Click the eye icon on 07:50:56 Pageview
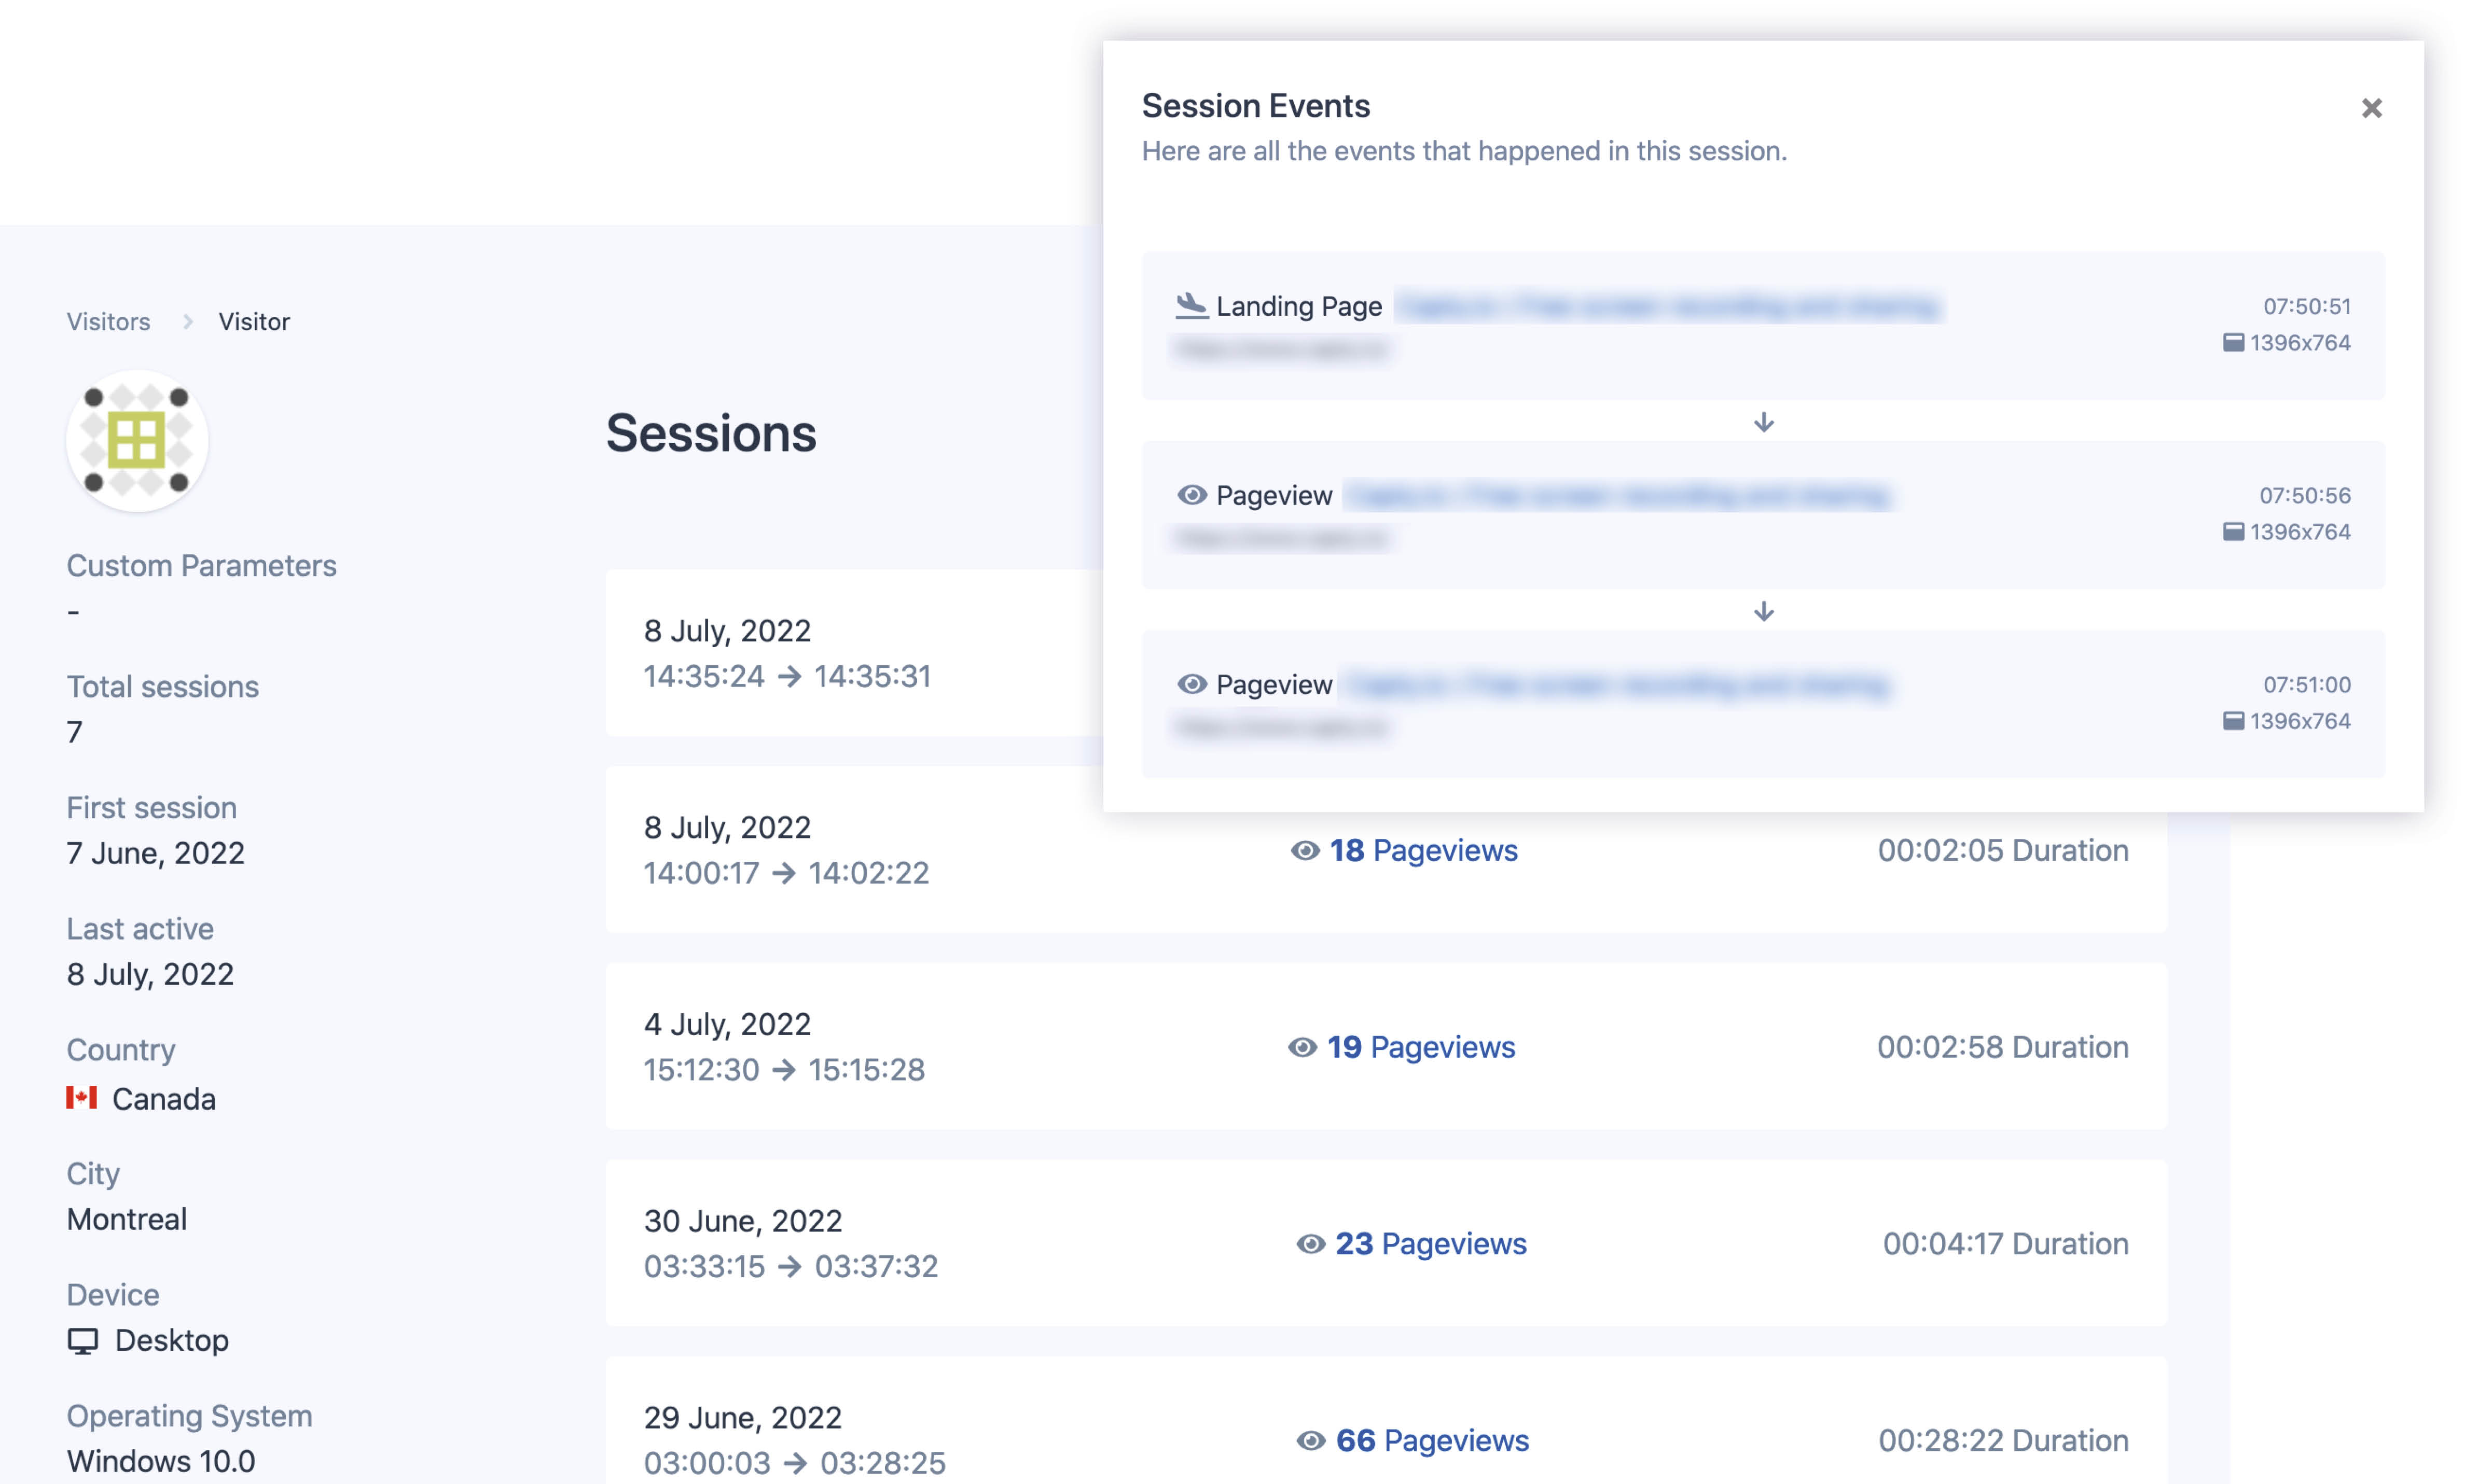 click(x=1192, y=495)
